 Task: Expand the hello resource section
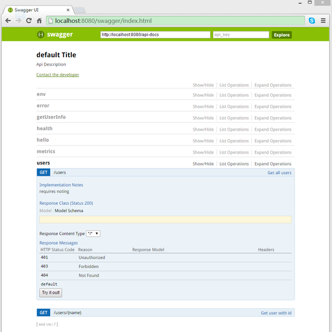pyautogui.click(x=43, y=140)
